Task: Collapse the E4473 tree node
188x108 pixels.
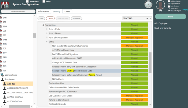Action: coord(47,42)
